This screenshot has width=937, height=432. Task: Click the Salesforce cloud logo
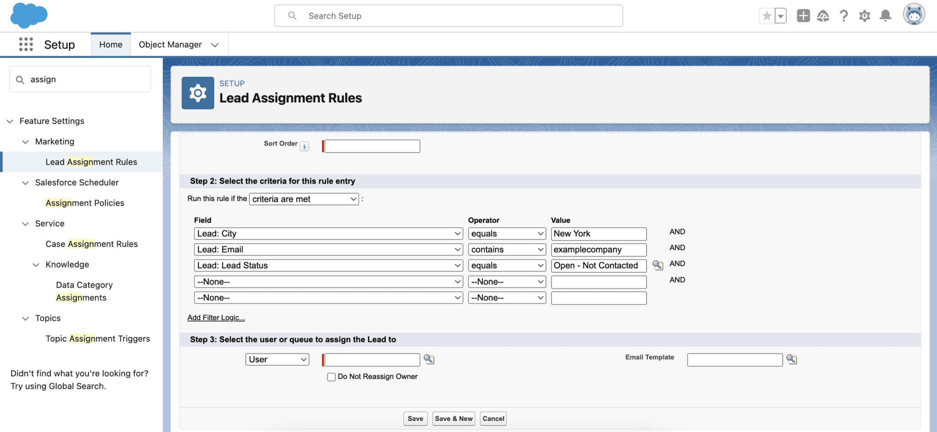click(x=28, y=15)
